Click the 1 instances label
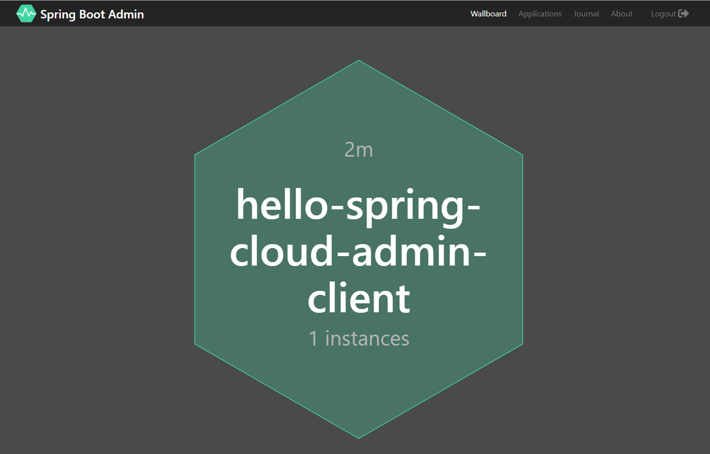Viewport: 710px width, 454px height. (x=359, y=338)
